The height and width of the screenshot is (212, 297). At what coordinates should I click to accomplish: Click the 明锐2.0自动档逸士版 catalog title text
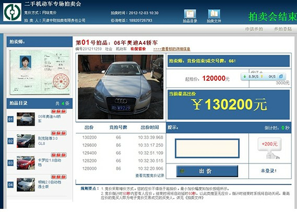[50, 184]
